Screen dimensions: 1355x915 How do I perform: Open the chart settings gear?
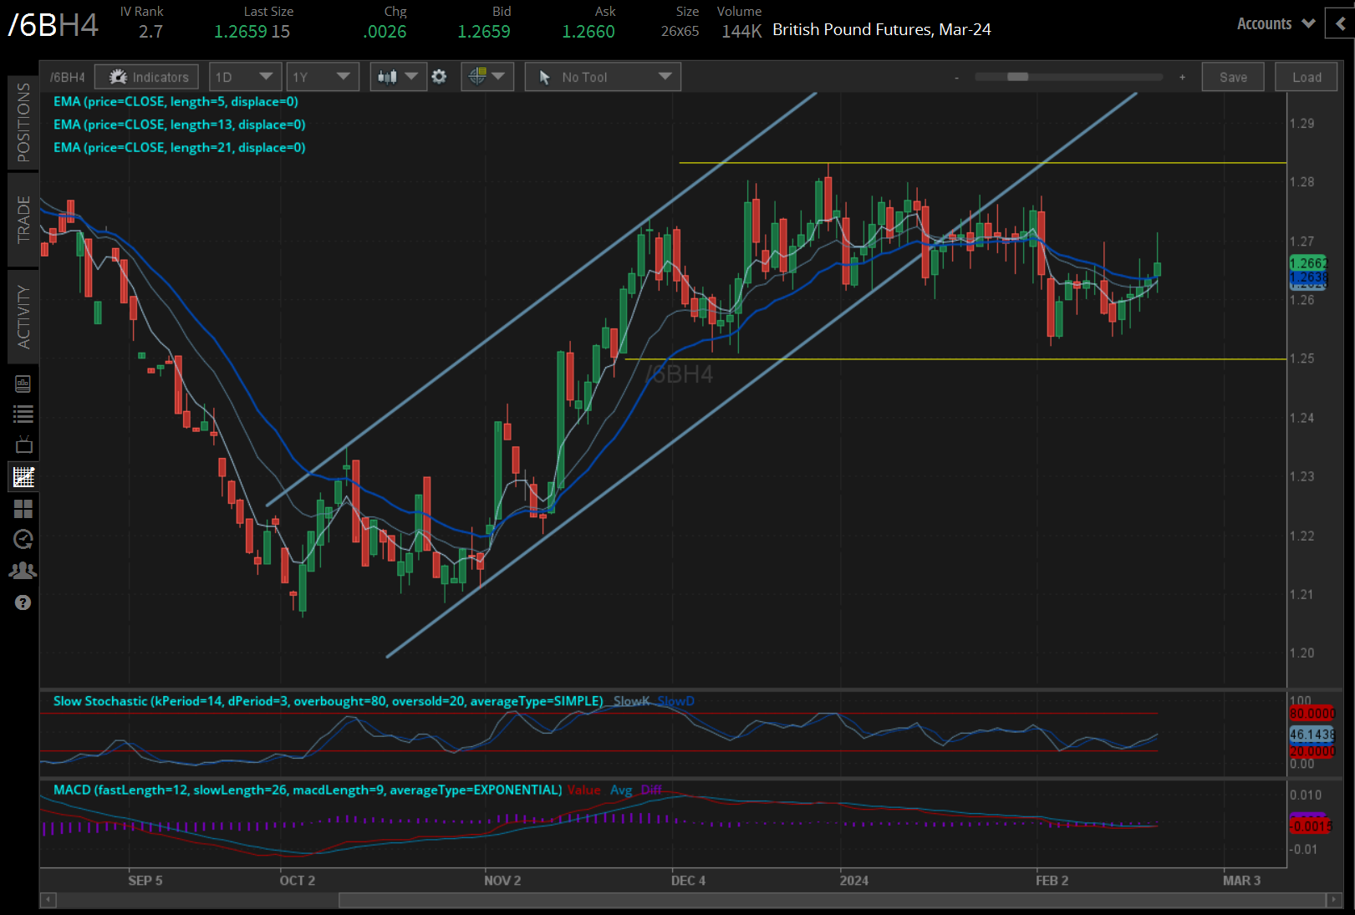(440, 76)
